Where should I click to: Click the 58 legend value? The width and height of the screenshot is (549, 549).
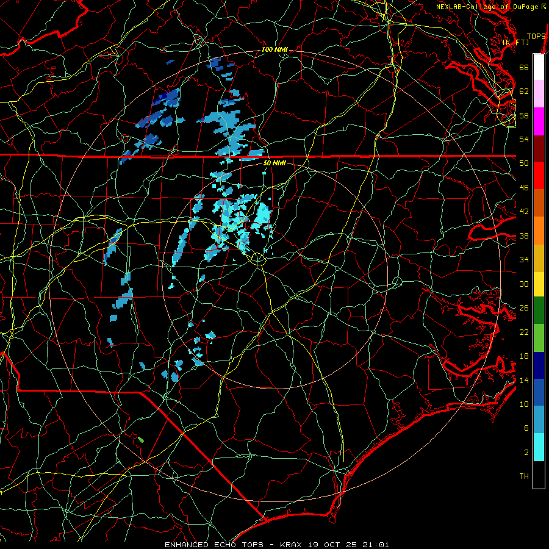click(x=524, y=115)
